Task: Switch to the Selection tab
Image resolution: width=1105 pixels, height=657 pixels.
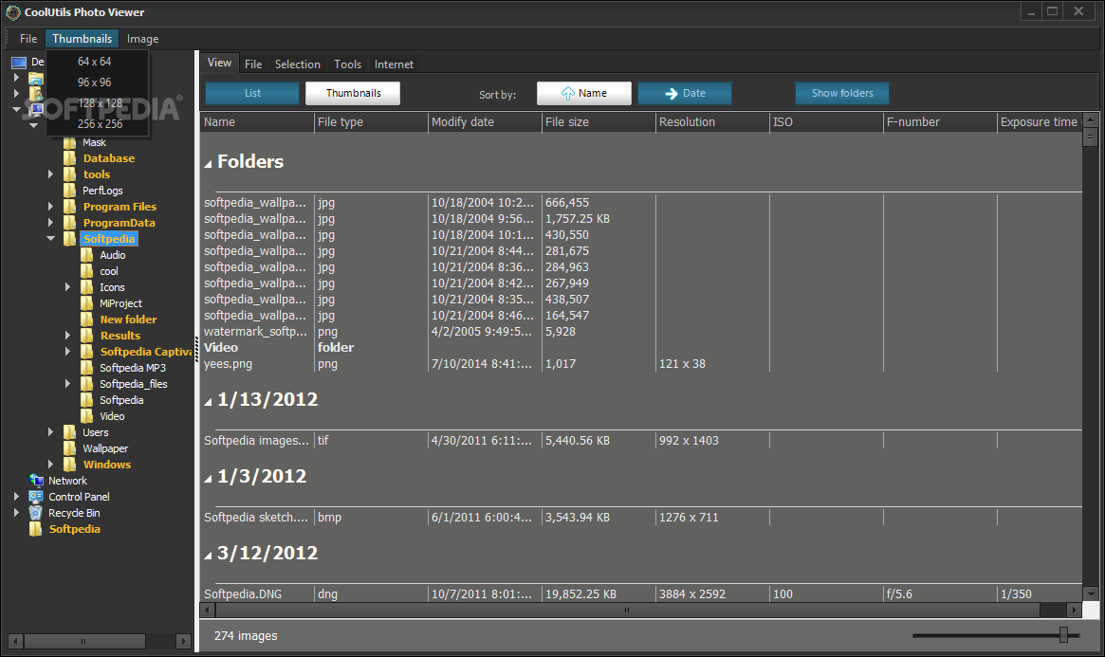Action: pyautogui.click(x=298, y=64)
